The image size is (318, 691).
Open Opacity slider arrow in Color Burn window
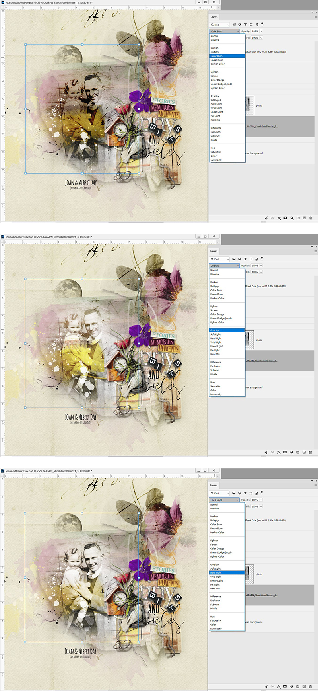[261, 31]
